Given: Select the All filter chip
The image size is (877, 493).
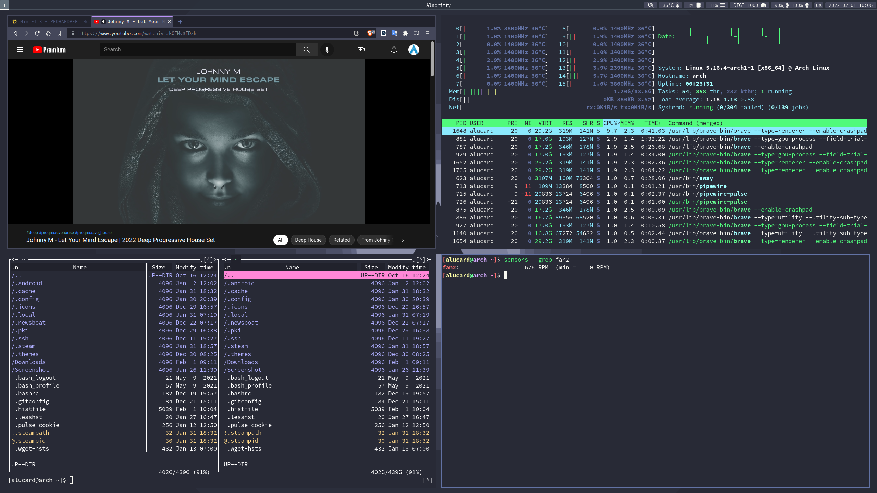Looking at the screenshot, I should pos(281,240).
